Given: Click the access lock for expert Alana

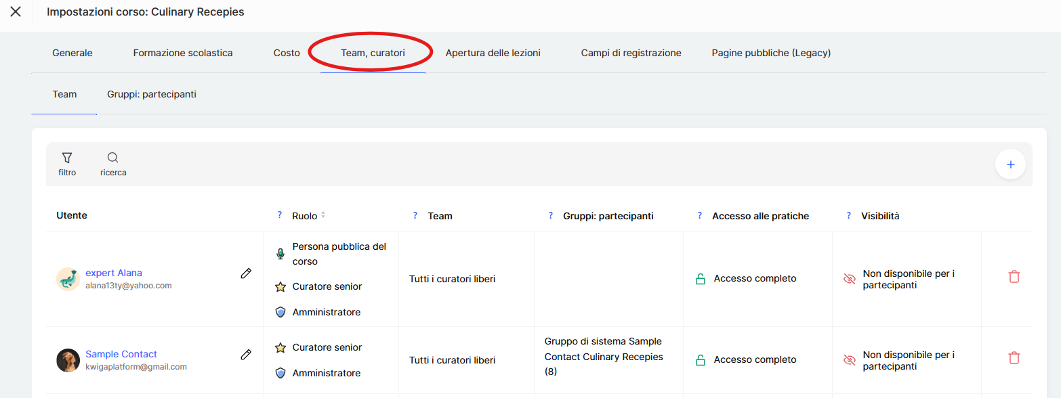Looking at the screenshot, I should coord(701,279).
